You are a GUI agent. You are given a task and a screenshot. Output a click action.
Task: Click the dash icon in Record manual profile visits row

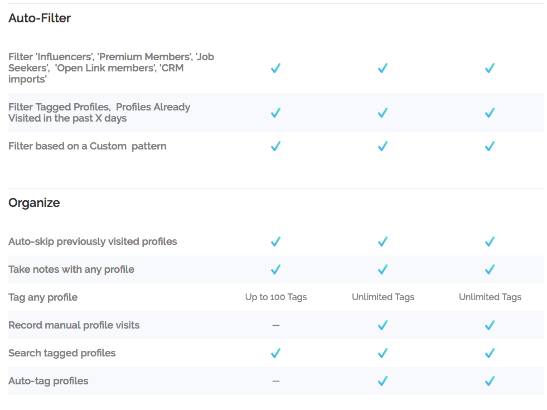coord(276,325)
